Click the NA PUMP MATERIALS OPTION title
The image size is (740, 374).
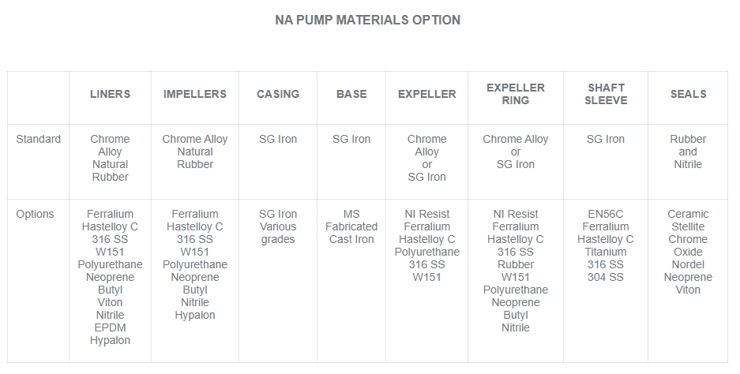[x=368, y=20]
